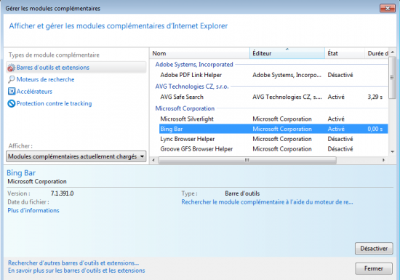Close the Gérer les modules complémentaires window

point(388,8)
